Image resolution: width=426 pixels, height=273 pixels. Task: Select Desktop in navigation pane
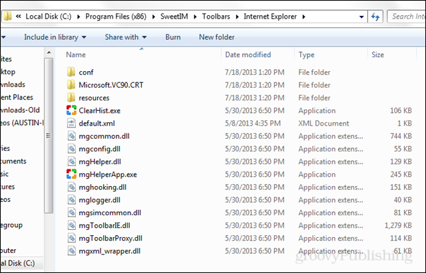7,72
